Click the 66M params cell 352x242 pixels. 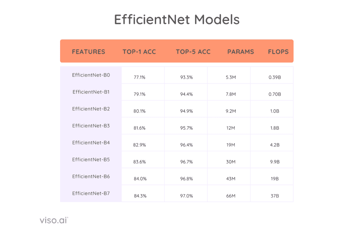click(231, 196)
